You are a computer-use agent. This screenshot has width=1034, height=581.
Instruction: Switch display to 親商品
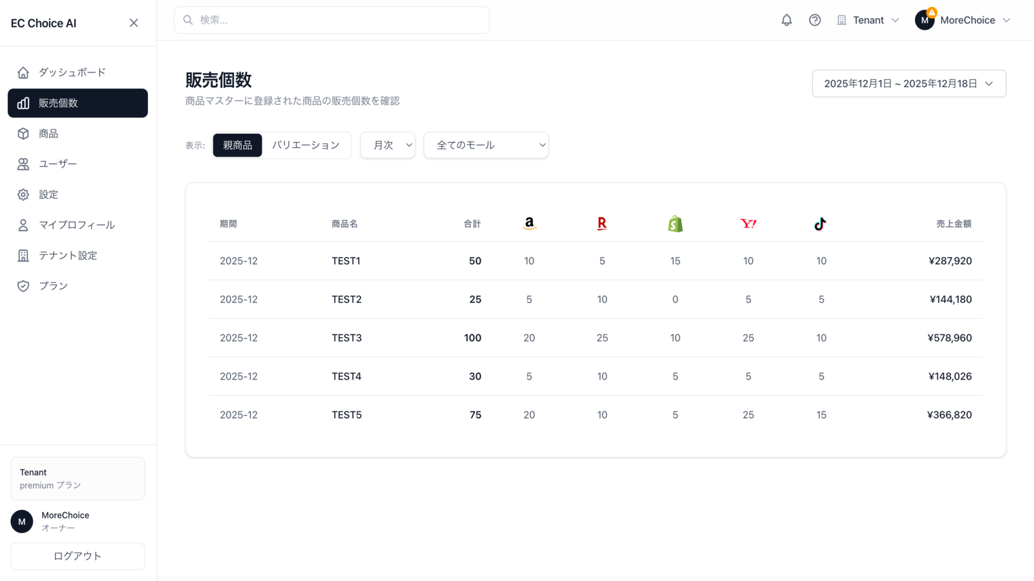coord(237,145)
